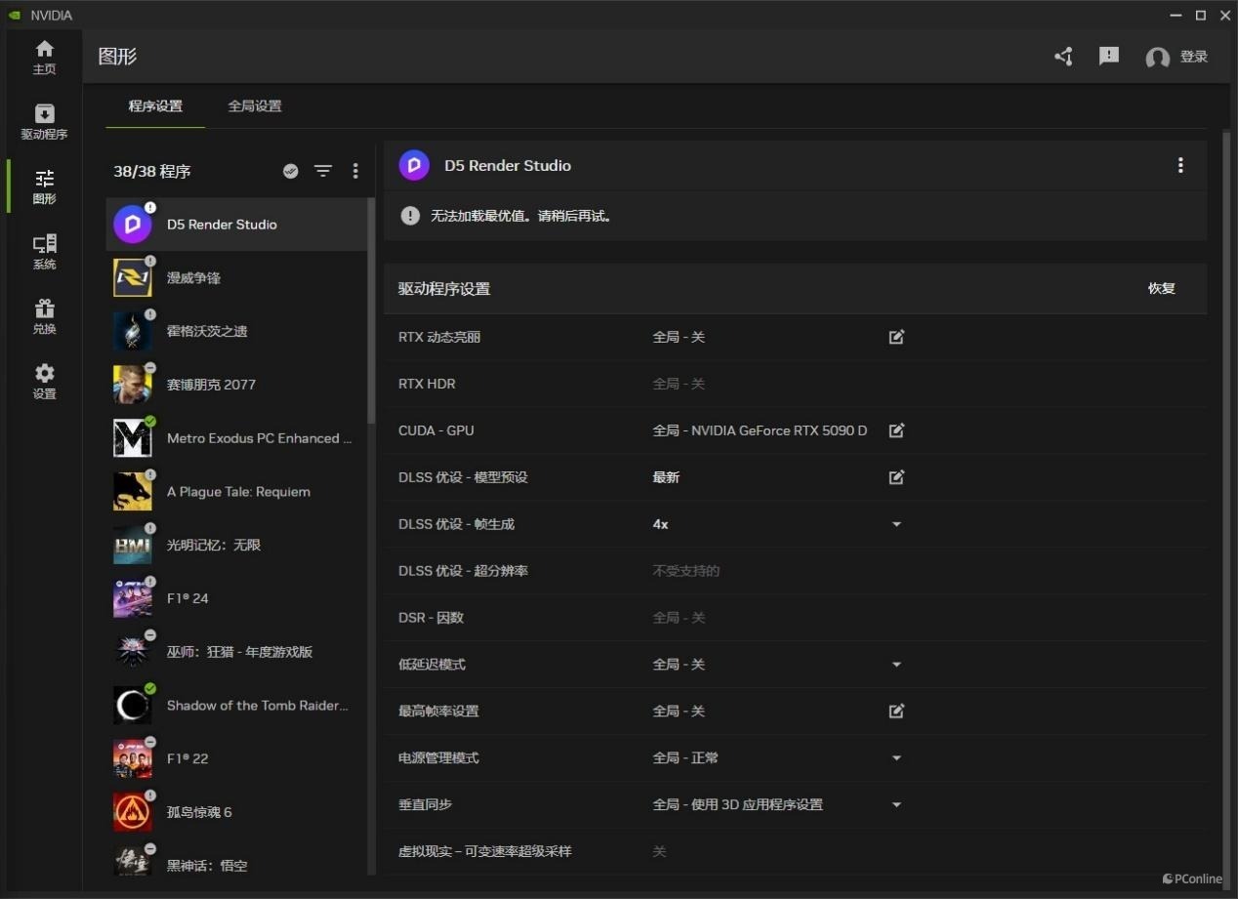Switch to the 全局设置 tab
The width and height of the screenshot is (1238, 899).
point(255,106)
